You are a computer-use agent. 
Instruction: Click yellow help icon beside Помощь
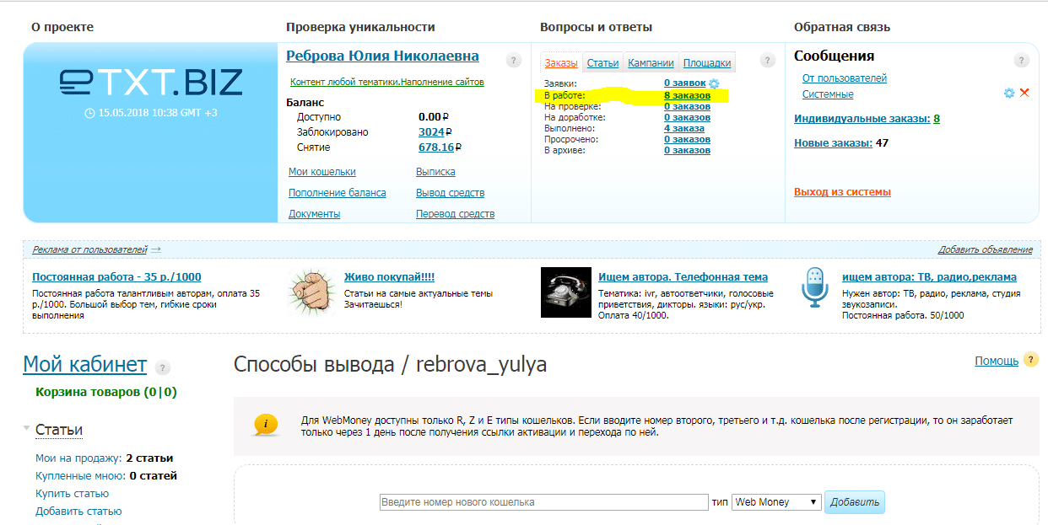pos(1031,360)
